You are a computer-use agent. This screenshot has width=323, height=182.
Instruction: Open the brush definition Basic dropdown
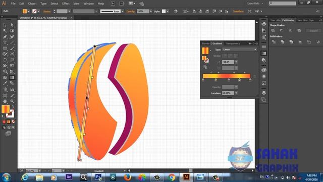point(123,11)
